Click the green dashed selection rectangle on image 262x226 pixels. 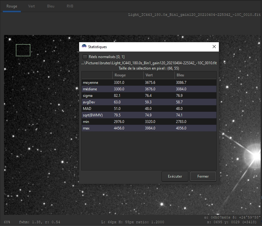coord(23,50)
